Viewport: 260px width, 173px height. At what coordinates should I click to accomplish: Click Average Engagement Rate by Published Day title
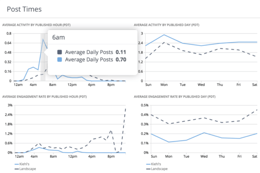tap(175, 97)
